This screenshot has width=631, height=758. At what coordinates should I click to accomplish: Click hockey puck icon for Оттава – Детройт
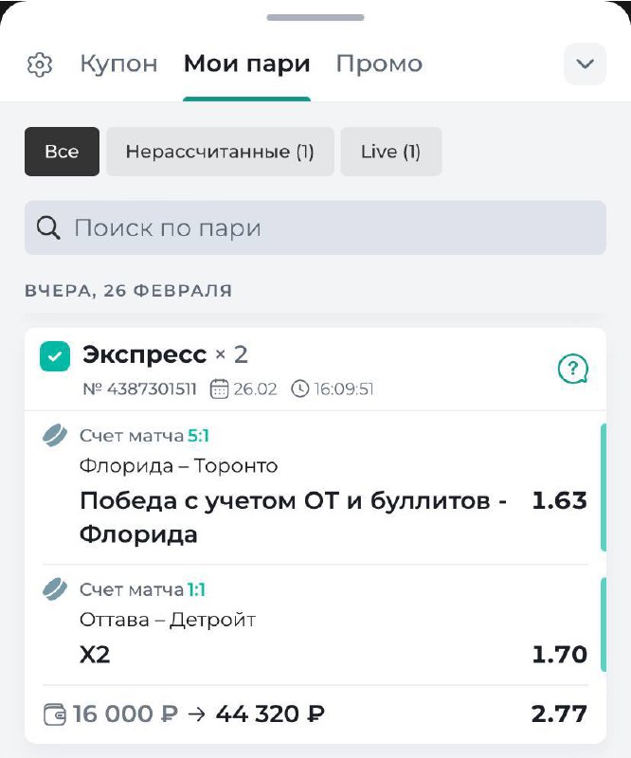(55, 589)
